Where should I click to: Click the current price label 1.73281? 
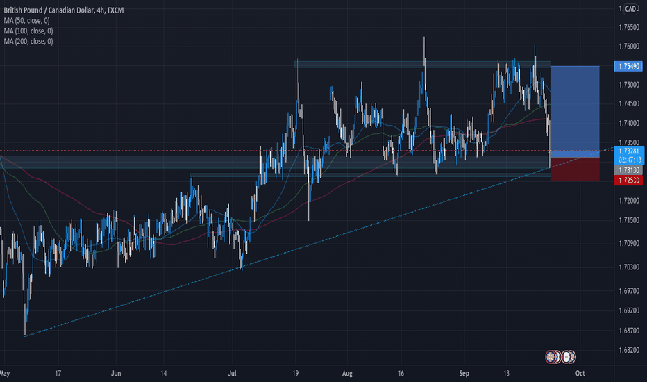[629, 151]
